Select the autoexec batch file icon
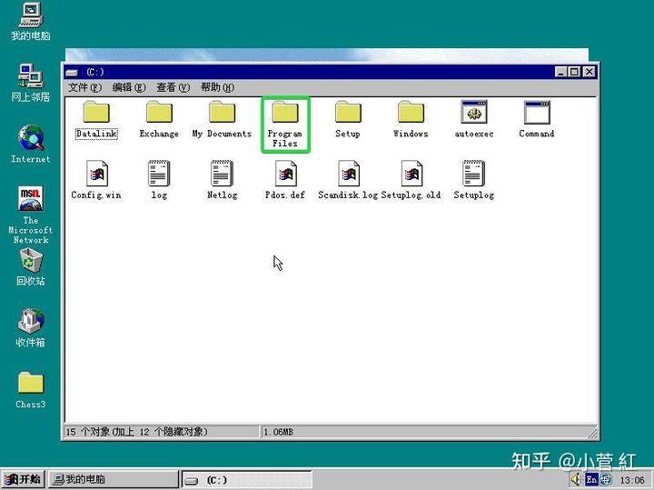Image resolution: width=654 pixels, height=490 pixels. 474,112
